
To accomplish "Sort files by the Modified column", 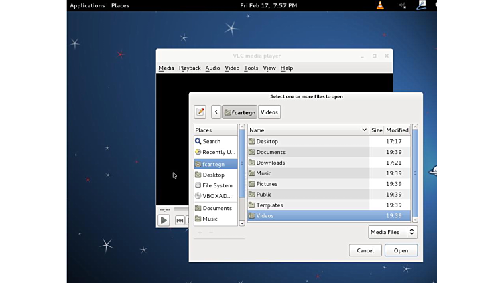I will (397, 130).
